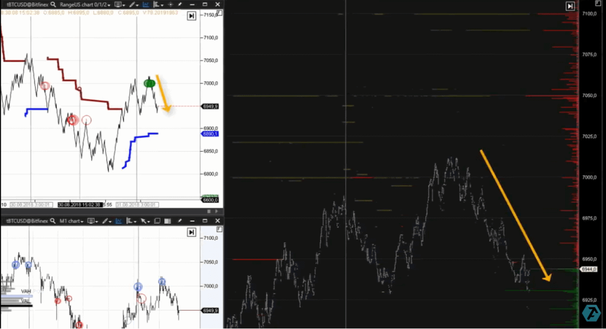The width and height of the screenshot is (606, 329).
Task: Select the pencil drawing tool in M1 chart
Action: pos(106,221)
